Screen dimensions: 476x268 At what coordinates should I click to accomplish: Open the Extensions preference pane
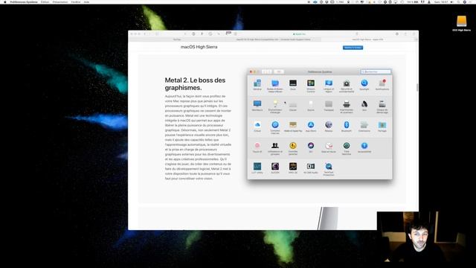click(x=364, y=127)
